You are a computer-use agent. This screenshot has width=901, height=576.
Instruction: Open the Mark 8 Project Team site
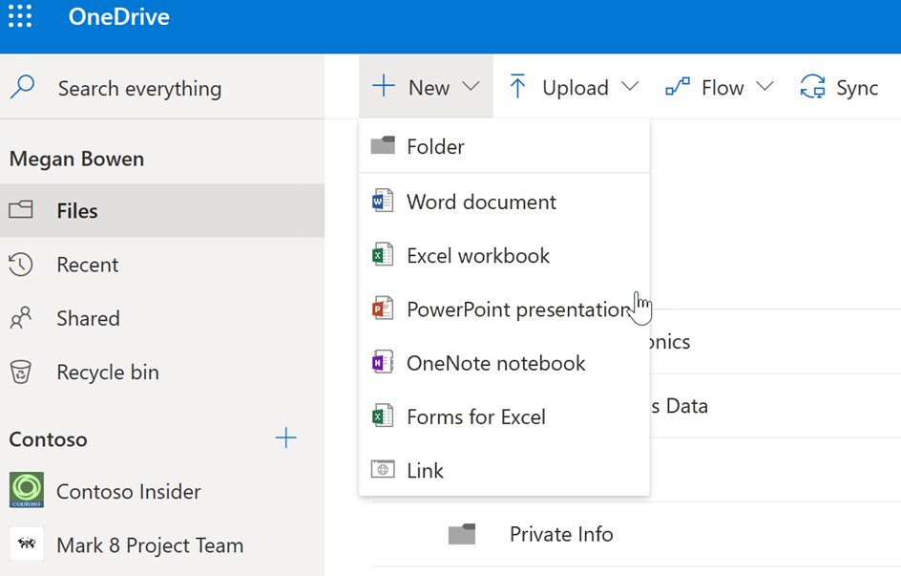pos(162,544)
